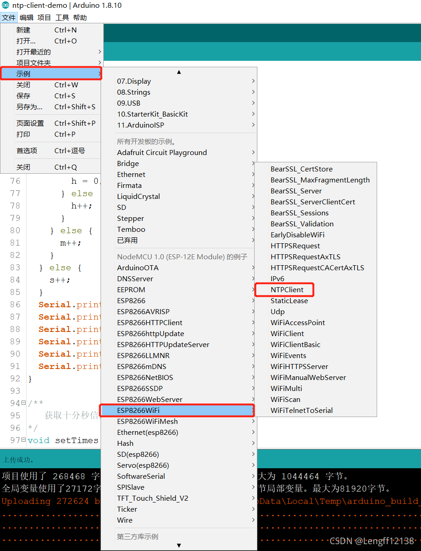Expand the Ethernet examples above Firmata

click(x=179, y=174)
